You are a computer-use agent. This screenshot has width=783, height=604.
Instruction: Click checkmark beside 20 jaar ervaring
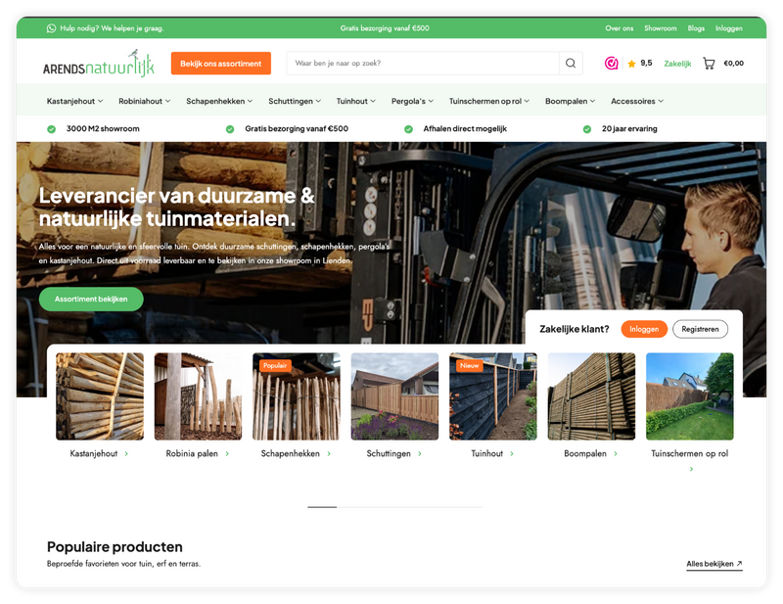586,129
